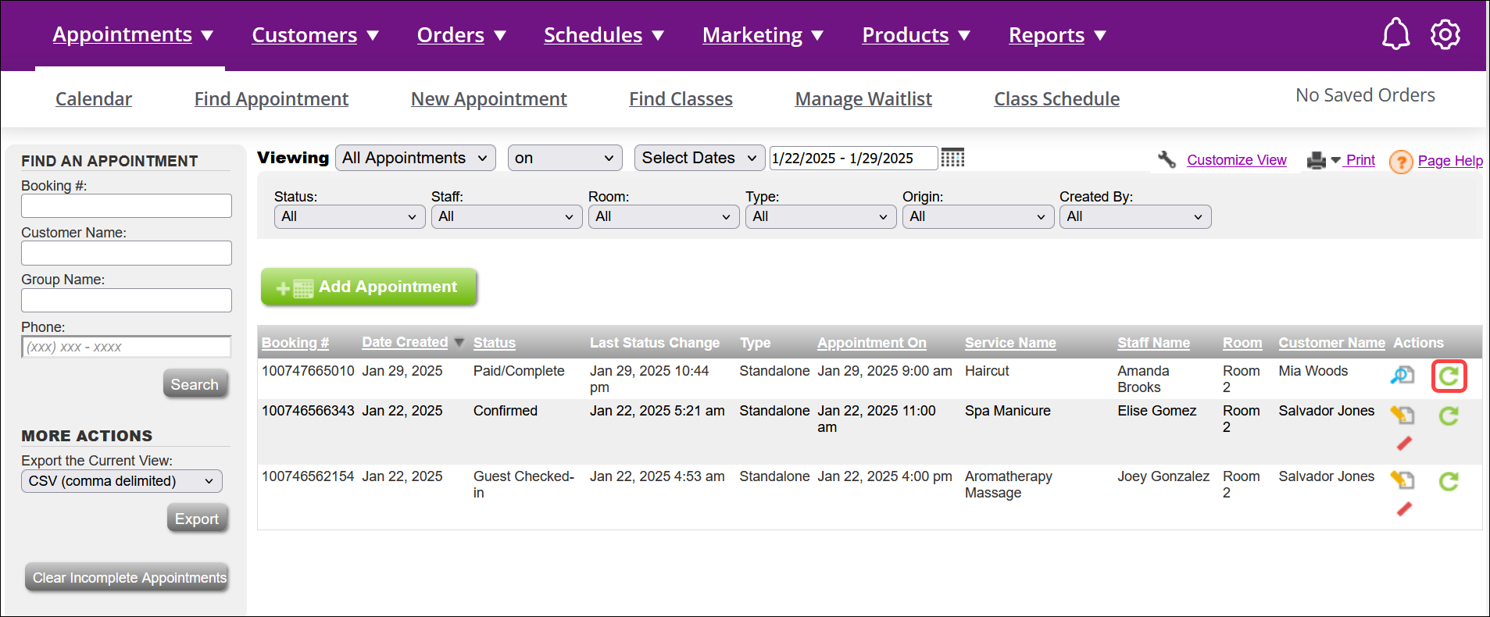This screenshot has width=1490, height=617.
Task: Open the Products menu
Action: click(x=916, y=35)
